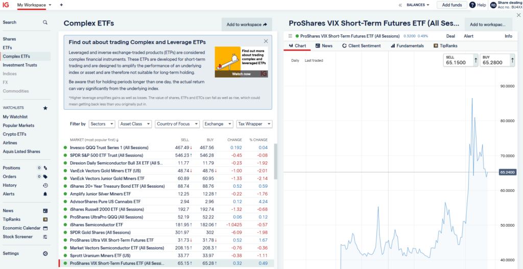Click the History clock icon
This screenshot has width=523, height=269.
tap(45, 185)
